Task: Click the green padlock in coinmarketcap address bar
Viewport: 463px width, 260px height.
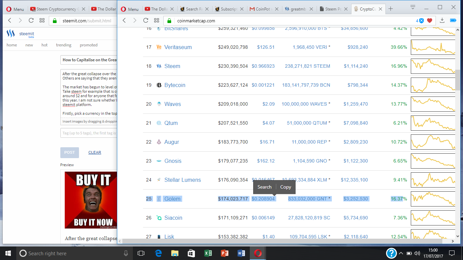Action: 169,21
